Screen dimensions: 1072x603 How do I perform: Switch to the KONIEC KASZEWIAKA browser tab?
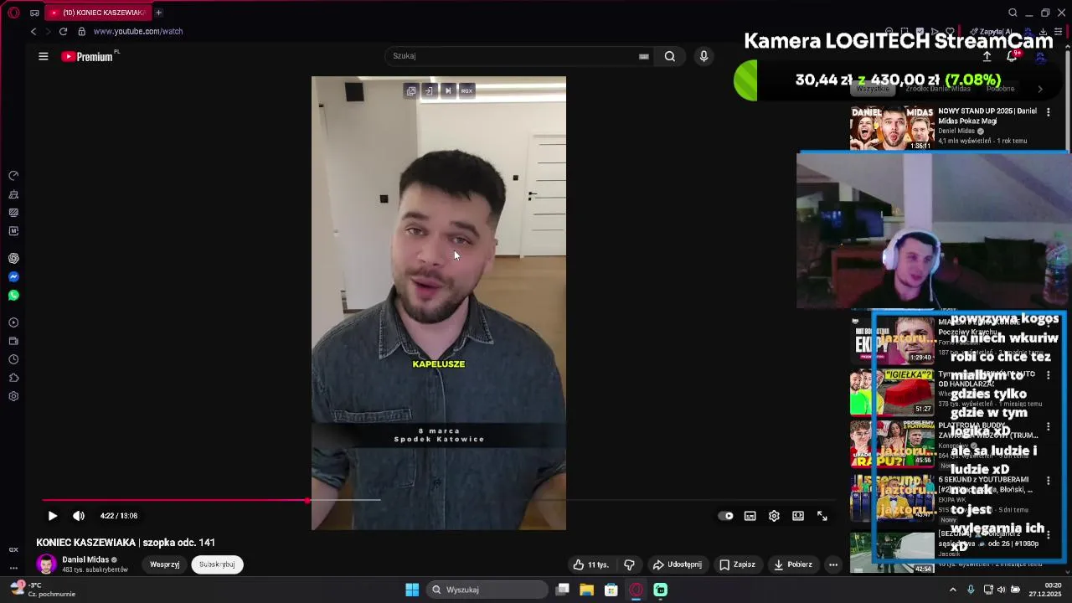coord(97,13)
